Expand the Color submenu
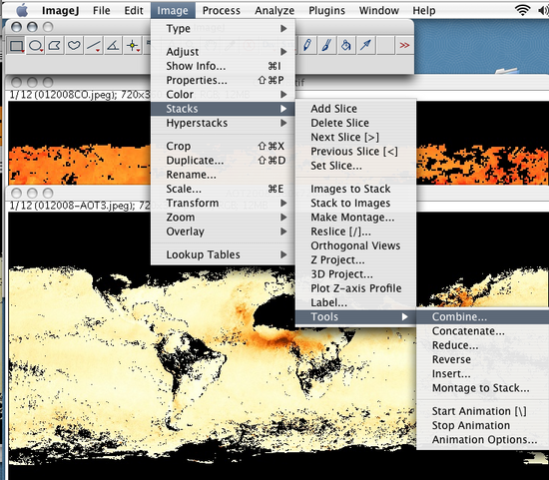Screen dimensions: 549x480 point(223,95)
